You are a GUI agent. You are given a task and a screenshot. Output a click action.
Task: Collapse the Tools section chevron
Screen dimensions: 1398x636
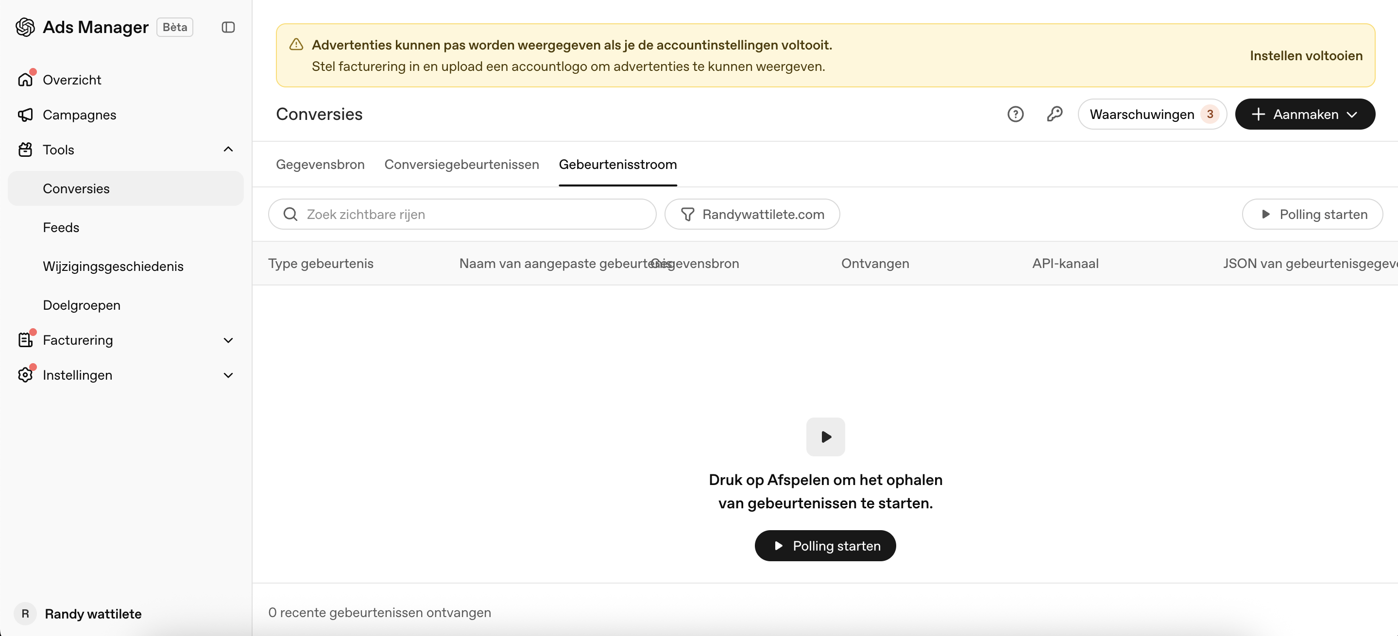[x=228, y=149]
